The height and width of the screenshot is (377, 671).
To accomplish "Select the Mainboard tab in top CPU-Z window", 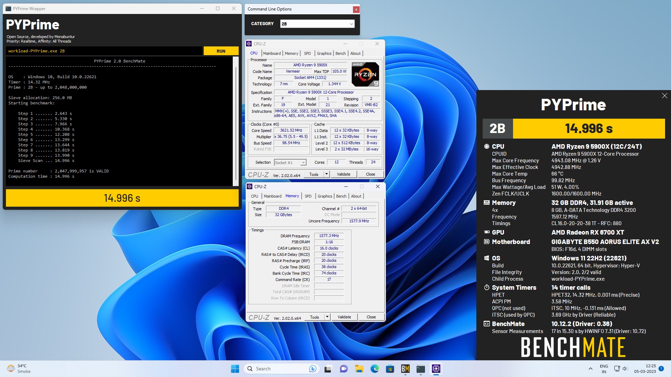I will click(x=272, y=53).
